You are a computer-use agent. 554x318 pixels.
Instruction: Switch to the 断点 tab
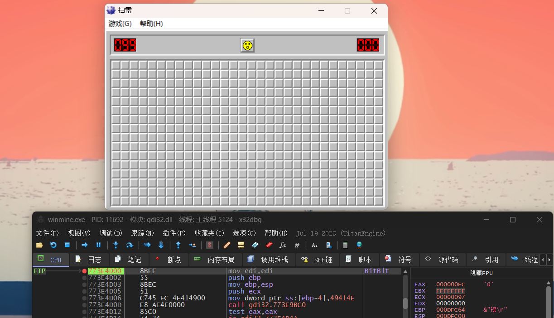coord(168,260)
